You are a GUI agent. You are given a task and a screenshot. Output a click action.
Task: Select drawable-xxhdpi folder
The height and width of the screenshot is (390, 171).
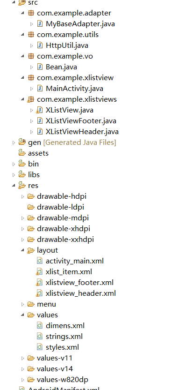(65, 240)
